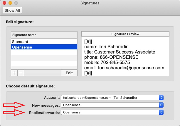Image resolution: width=180 pixels, height=126 pixels.
Task: Click the yellow minimize window button
Action: (x=10, y=3)
